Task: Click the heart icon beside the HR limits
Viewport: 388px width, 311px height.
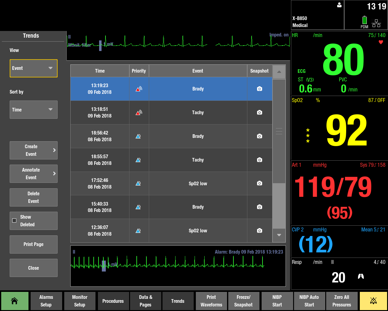Action: coord(381,42)
